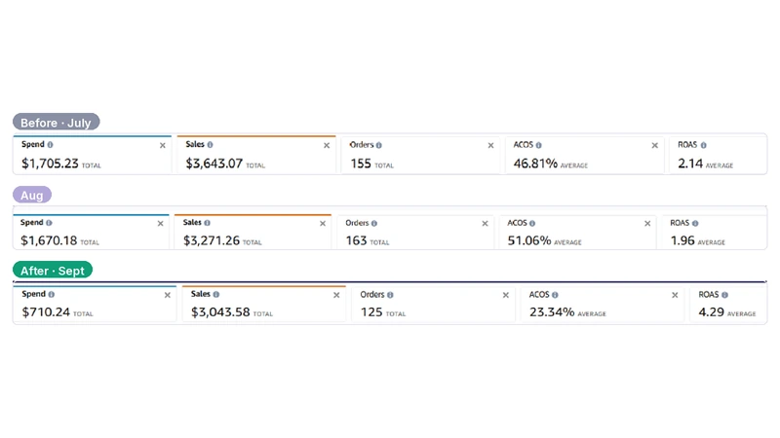Click the ACOS info icon in July row

pyautogui.click(x=539, y=145)
